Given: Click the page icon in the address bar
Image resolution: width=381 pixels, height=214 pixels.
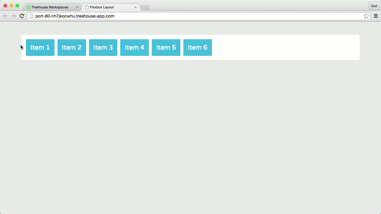Looking at the screenshot, I should 31,16.
